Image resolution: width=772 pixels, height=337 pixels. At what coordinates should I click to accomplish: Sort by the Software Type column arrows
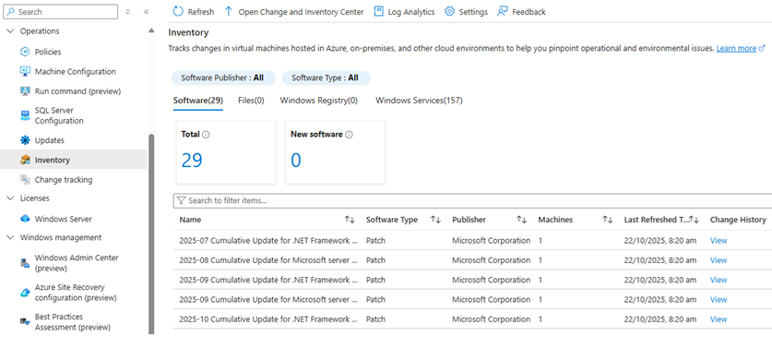(435, 220)
